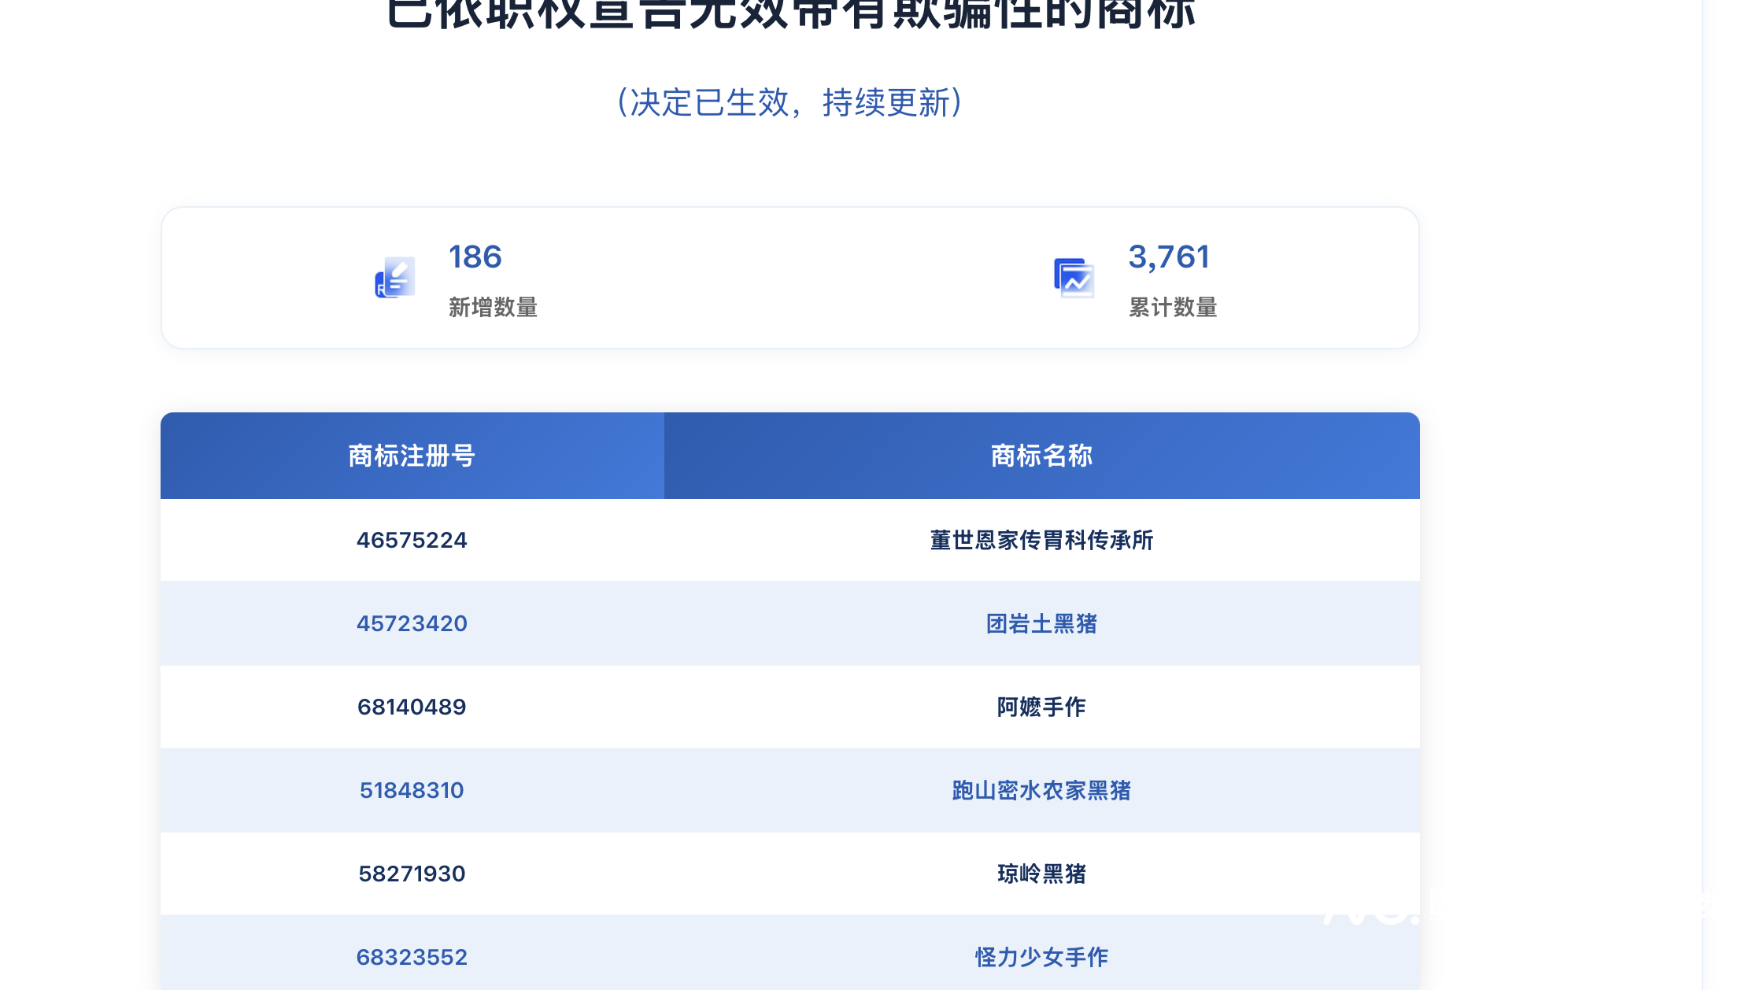Viewport: 1760px width, 990px height.
Task: Select trademark name 团岩土黑猪
Action: [x=1042, y=623]
